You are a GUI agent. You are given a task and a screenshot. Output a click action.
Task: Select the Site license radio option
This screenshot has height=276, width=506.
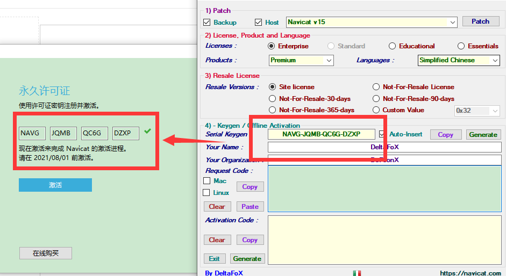(x=273, y=87)
